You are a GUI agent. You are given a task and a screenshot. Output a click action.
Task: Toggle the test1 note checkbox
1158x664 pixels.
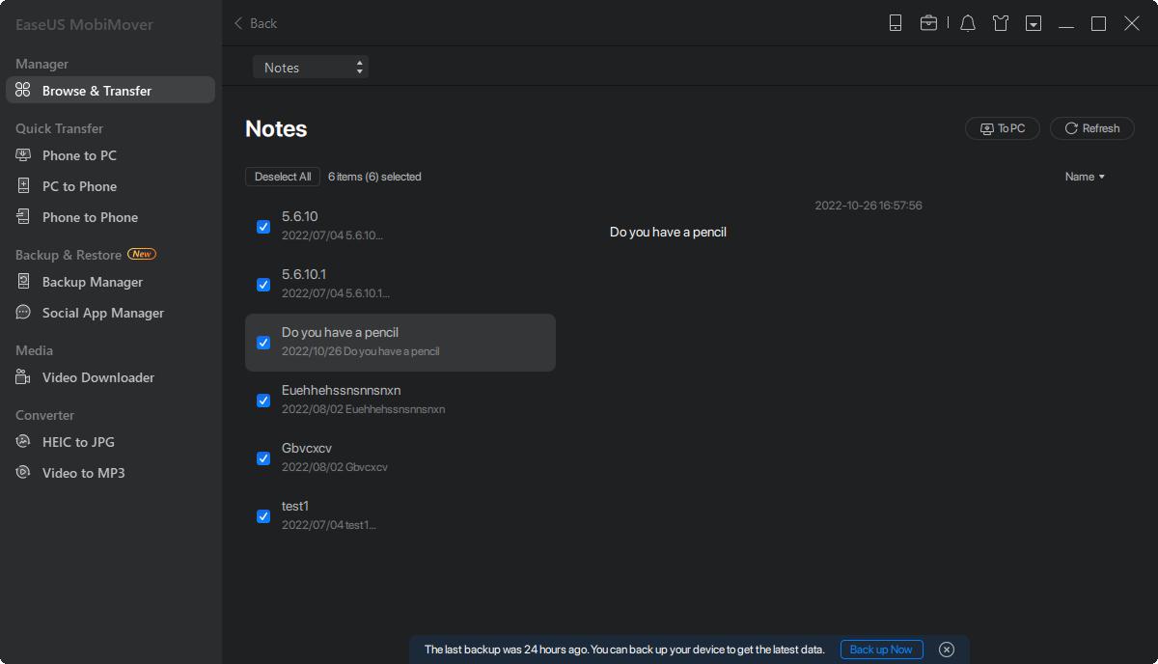click(x=263, y=516)
